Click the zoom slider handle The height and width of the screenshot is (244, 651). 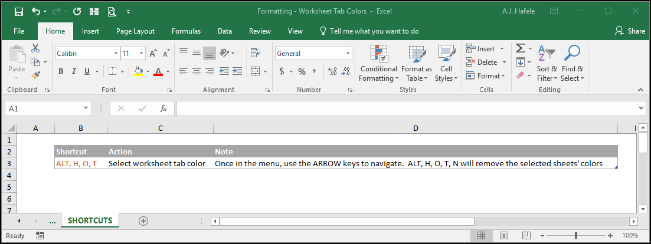point(576,235)
